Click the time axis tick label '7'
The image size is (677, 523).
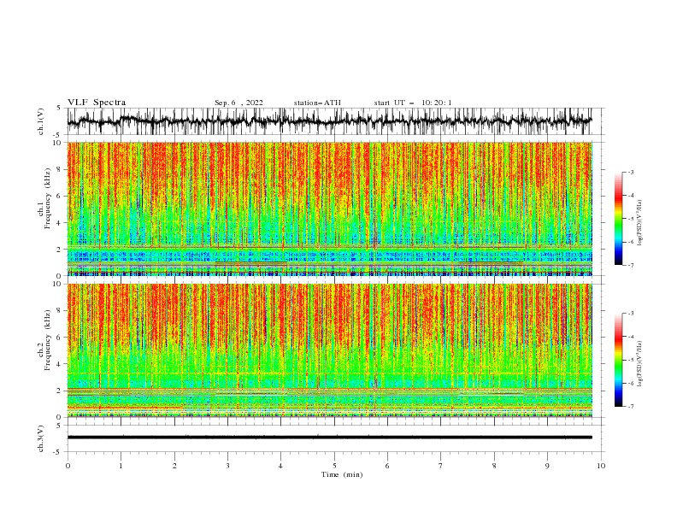pos(441,466)
